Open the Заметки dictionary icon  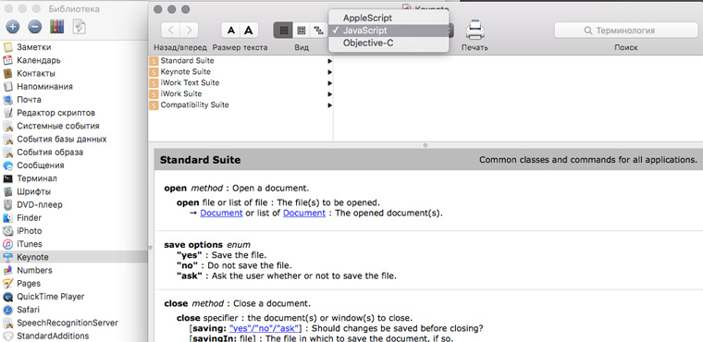[x=7, y=47]
